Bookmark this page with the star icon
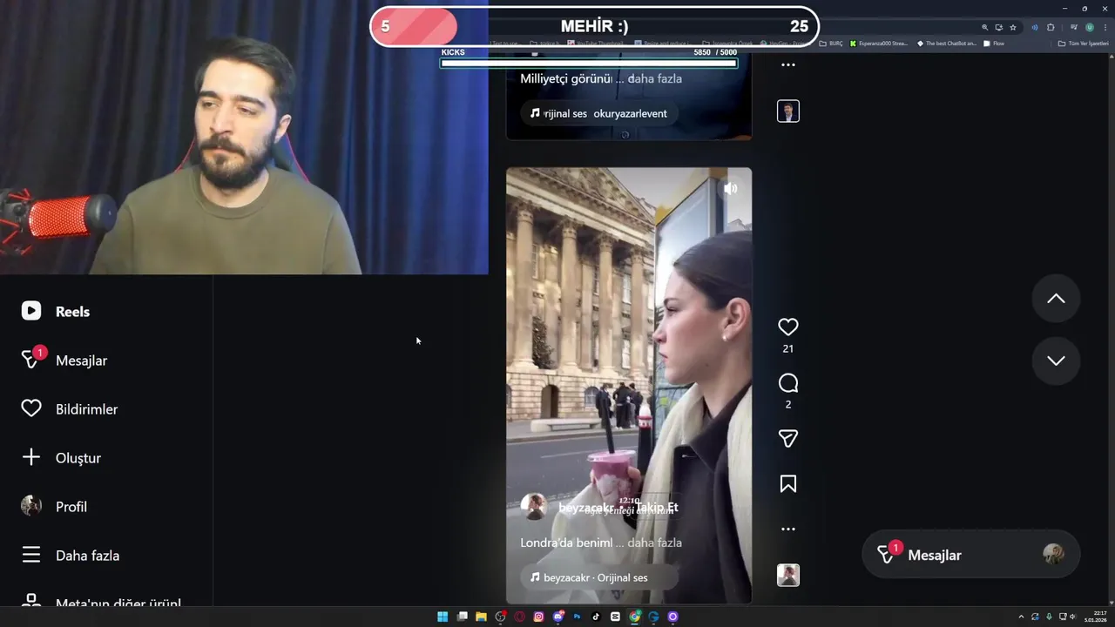The height and width of the screenshot is (627, 1115). point(1013,27)
